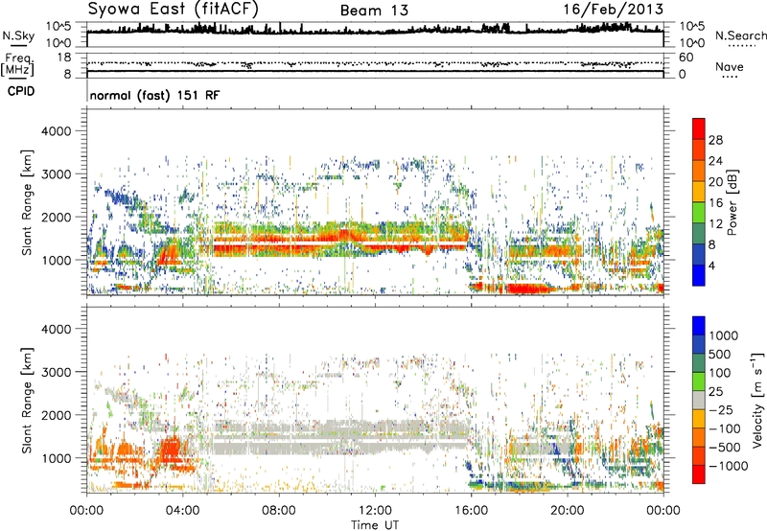Click the '-1000' label on Velocity colorbar
Screen dimensions: 767x531
click(729, 466)
